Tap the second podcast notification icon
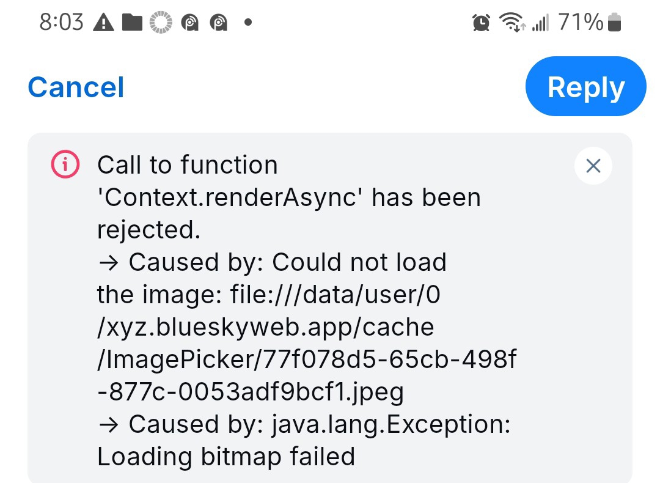Viewport: 660px width, 483px height. tap(218, 23)
